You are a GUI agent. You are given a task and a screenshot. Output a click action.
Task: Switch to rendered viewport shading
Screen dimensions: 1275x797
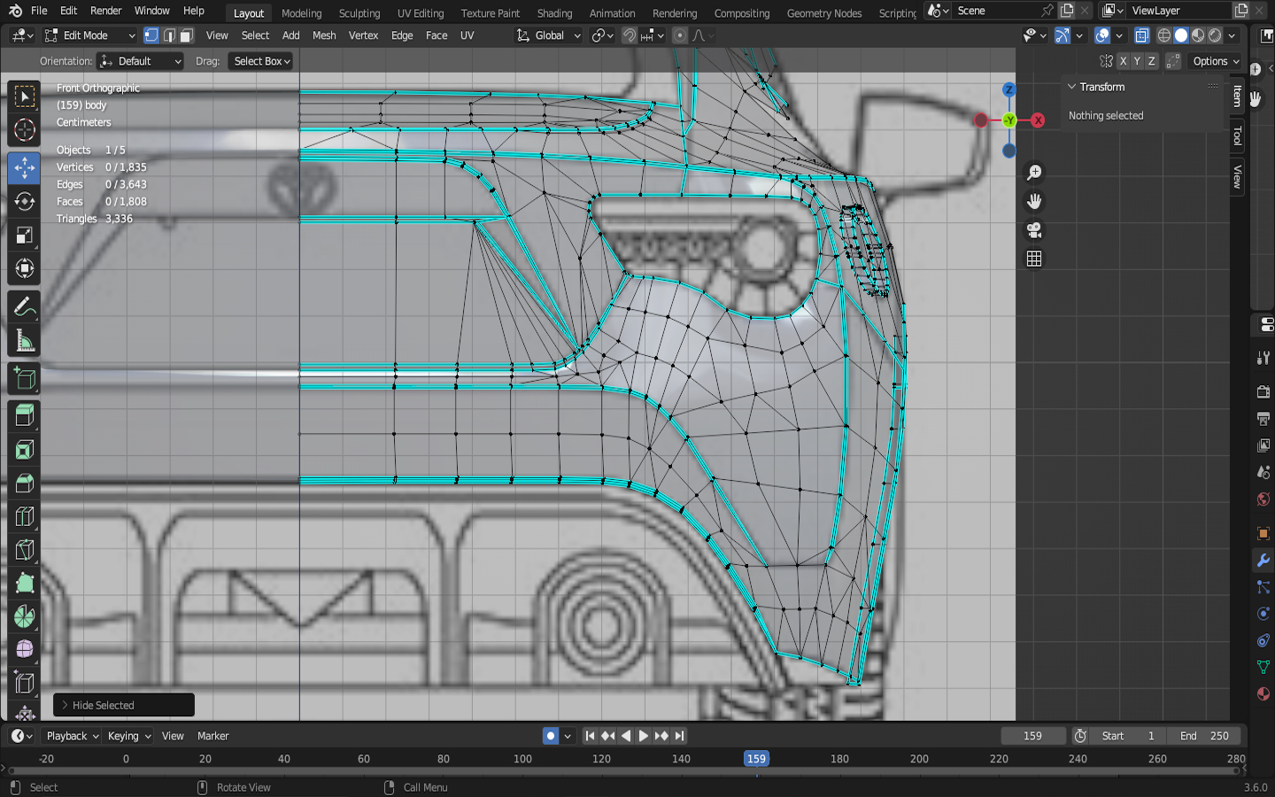[x=1215, y=35]
